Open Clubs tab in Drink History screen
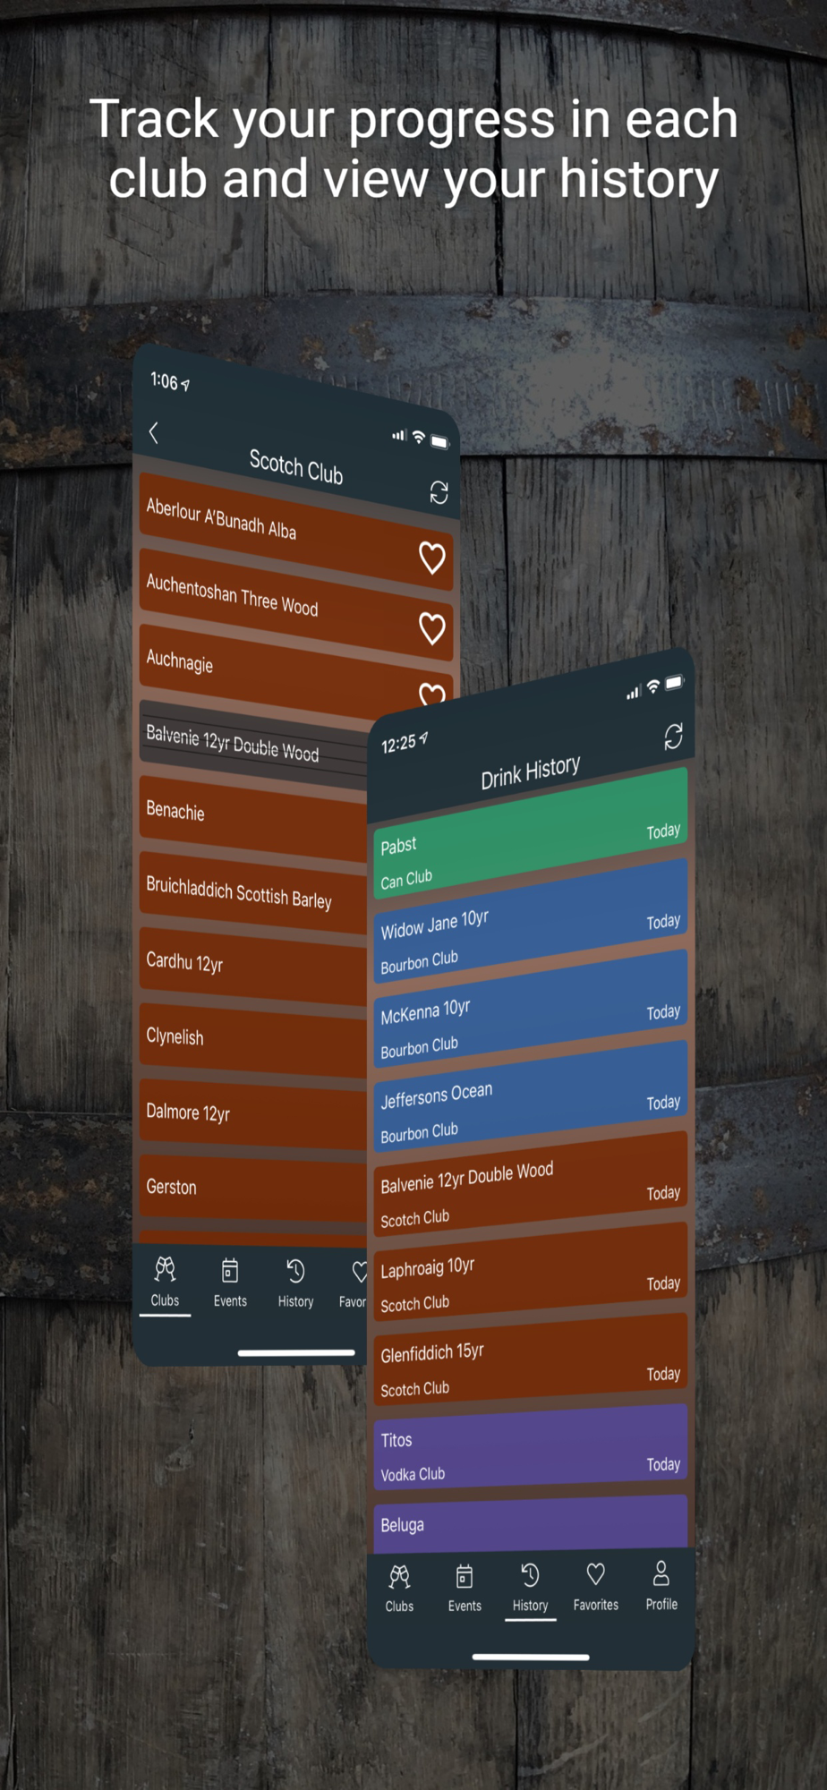 pyautogui.click(x=399, y=1589)
